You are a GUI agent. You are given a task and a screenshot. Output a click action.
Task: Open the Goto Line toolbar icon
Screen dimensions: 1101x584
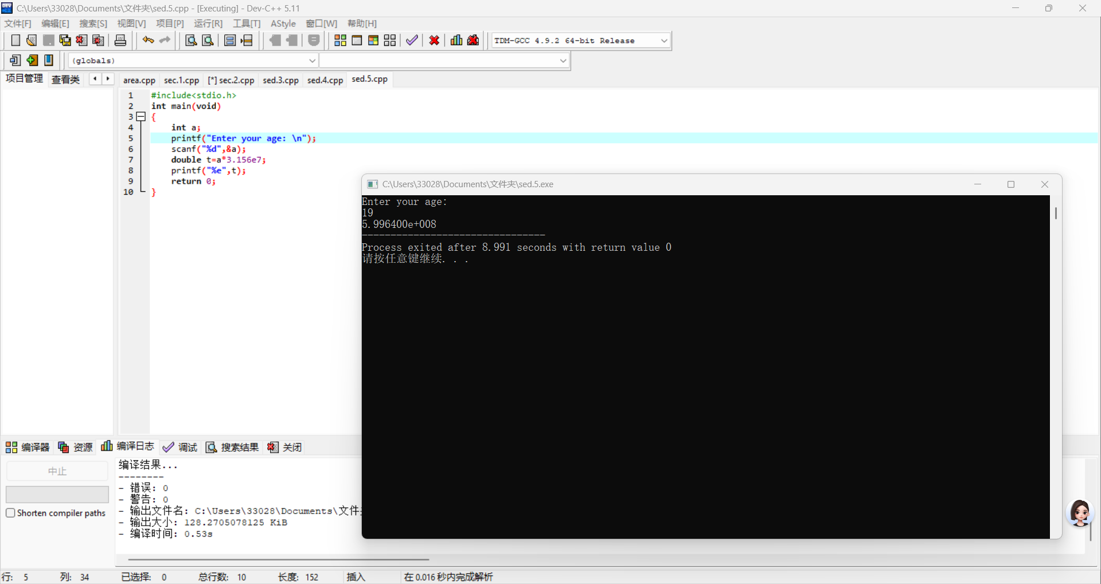pos(247,40)
